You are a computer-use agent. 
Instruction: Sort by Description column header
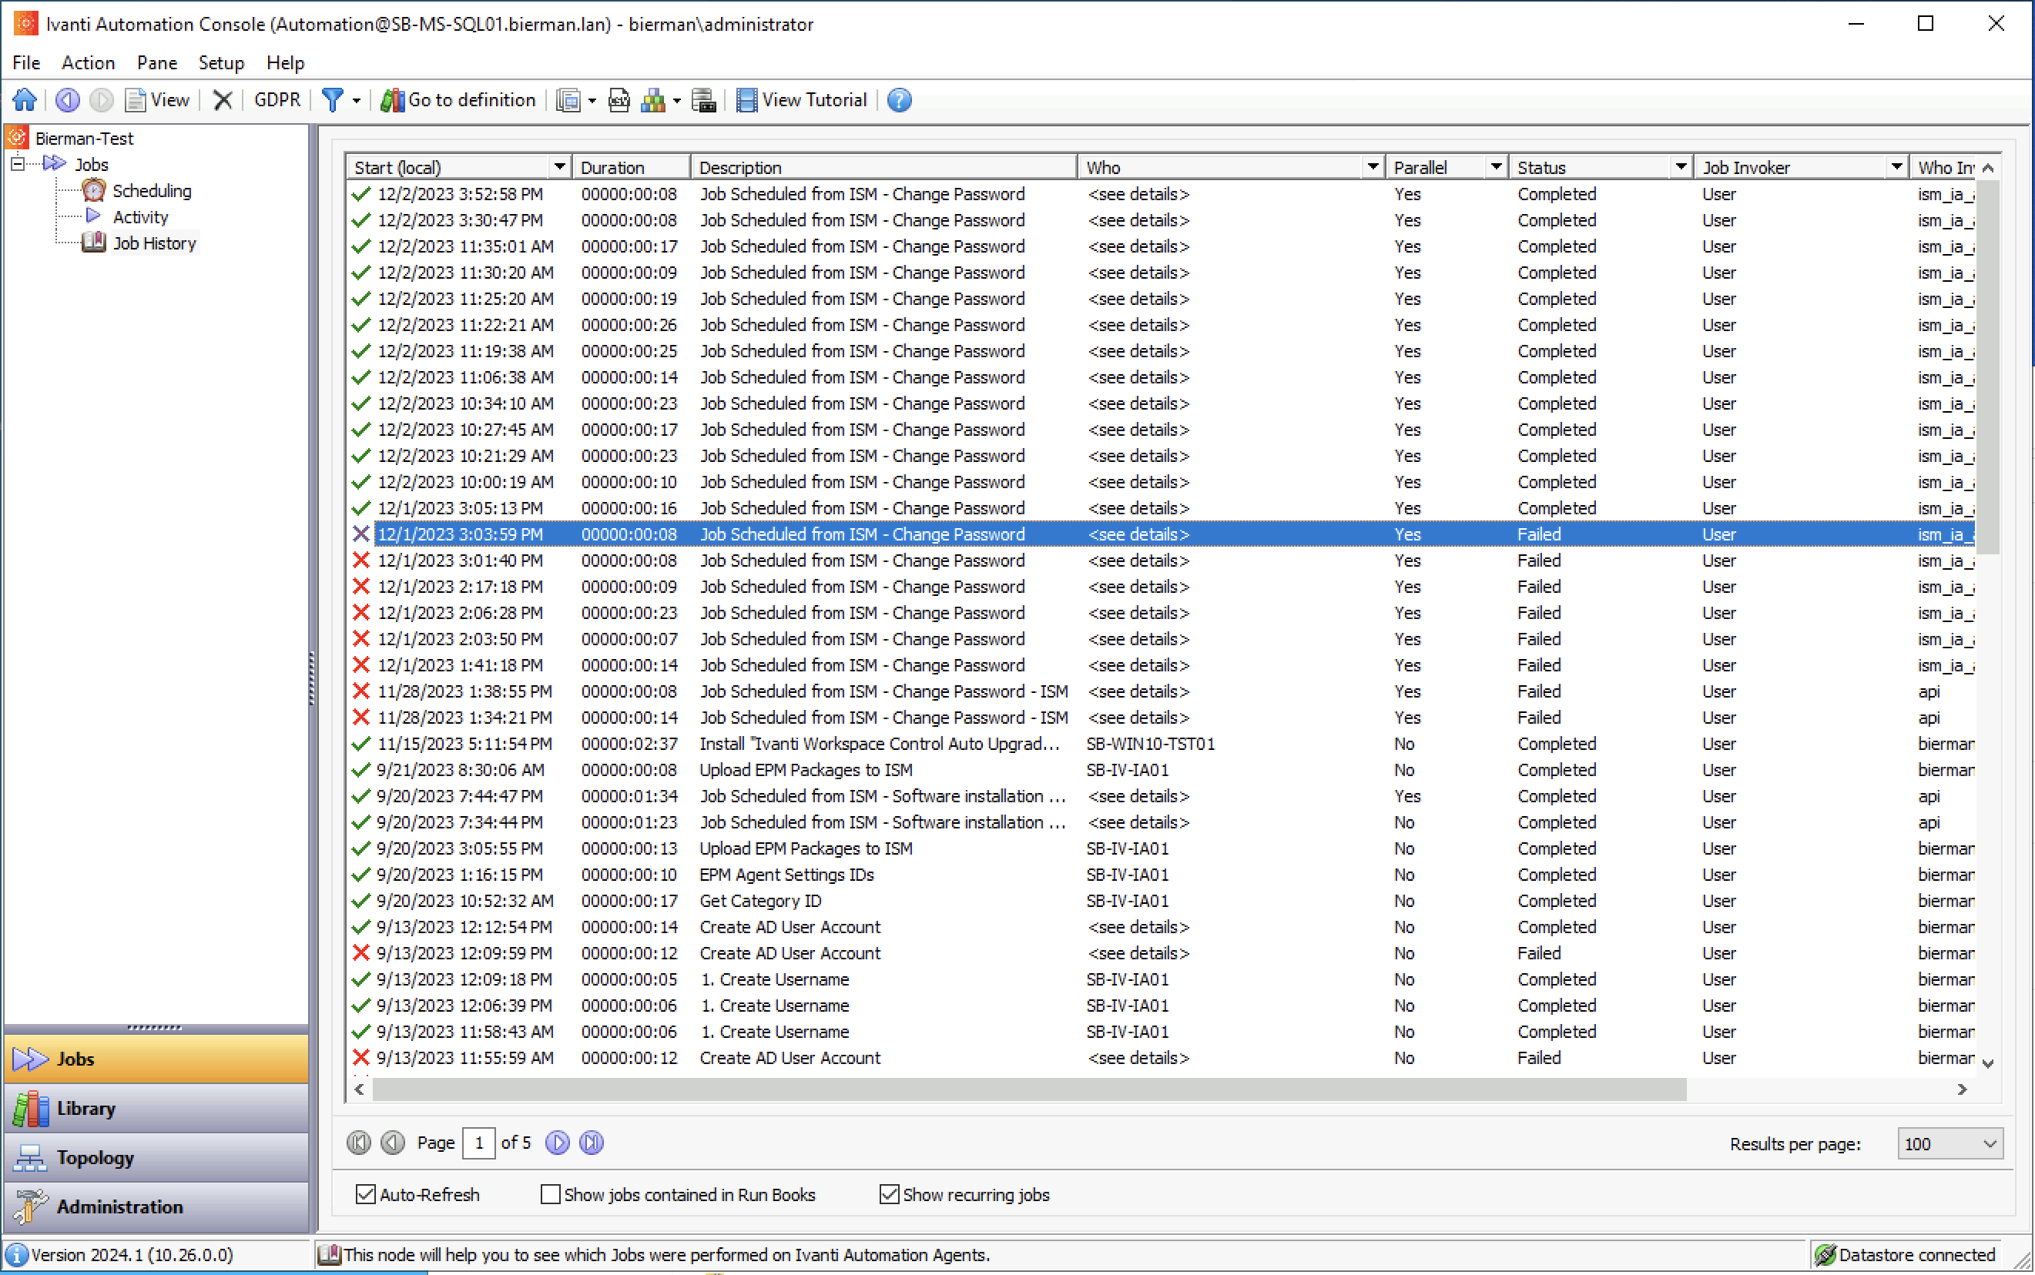click(883, 167)
